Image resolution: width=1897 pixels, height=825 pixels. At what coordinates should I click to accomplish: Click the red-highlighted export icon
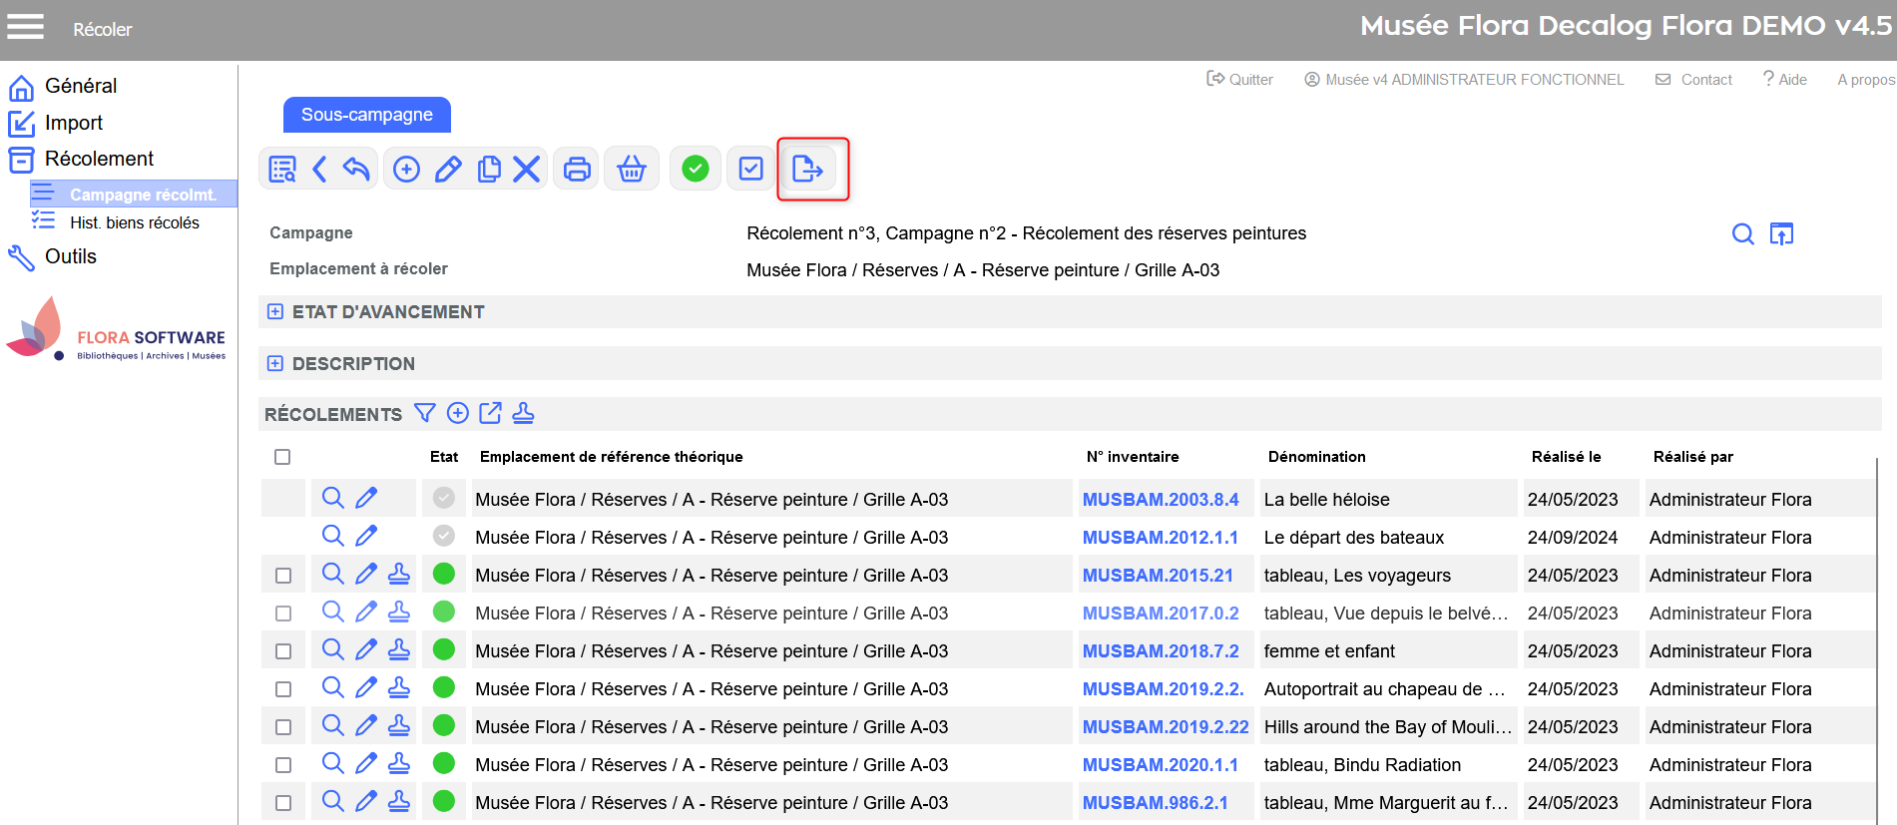pyautogui.click(x=806, y=169)
